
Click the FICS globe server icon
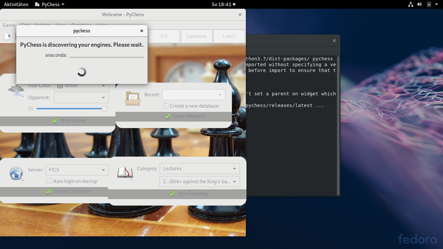click(x=16, y=173)
